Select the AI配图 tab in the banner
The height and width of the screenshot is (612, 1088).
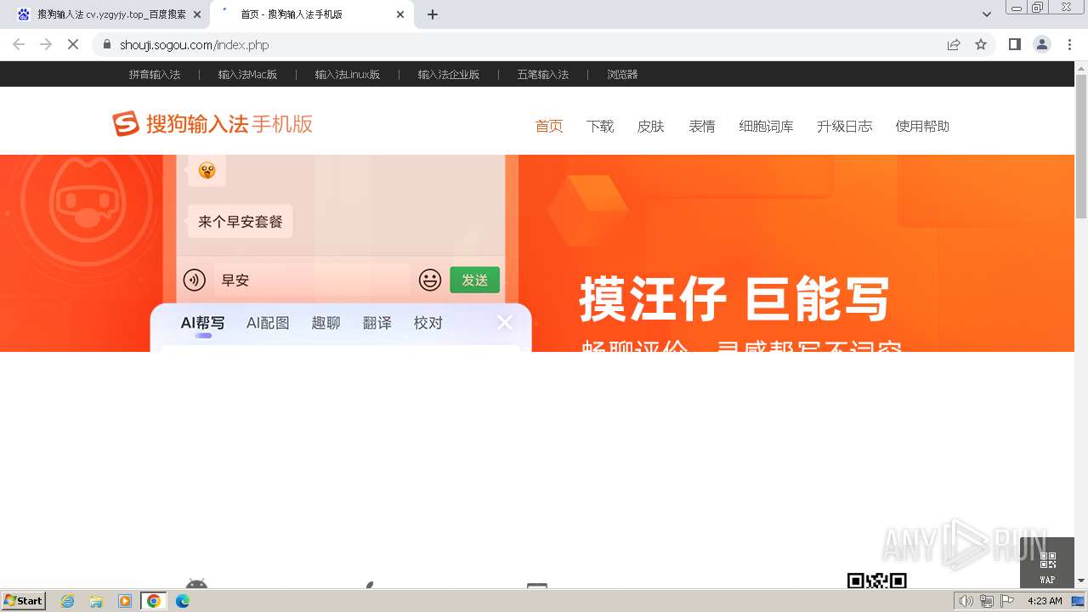coord(268,323)
